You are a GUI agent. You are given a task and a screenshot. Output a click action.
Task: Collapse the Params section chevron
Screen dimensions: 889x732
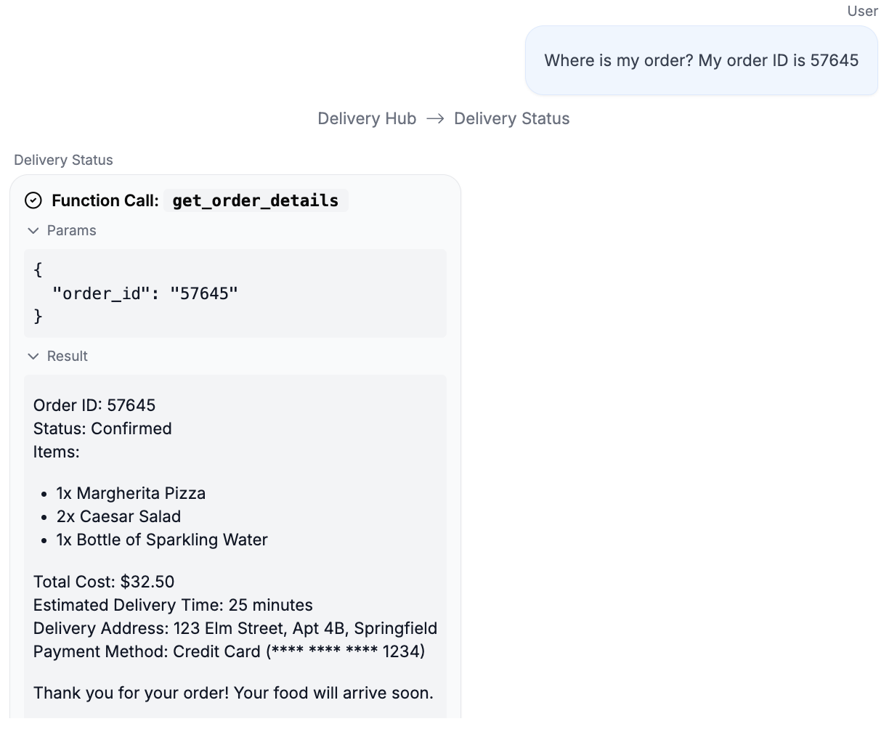[33, 231]
